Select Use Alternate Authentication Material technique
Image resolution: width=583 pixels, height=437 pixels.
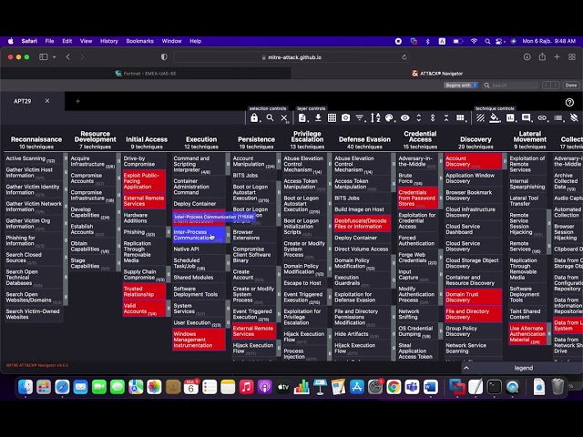click(x=527, y=334)
